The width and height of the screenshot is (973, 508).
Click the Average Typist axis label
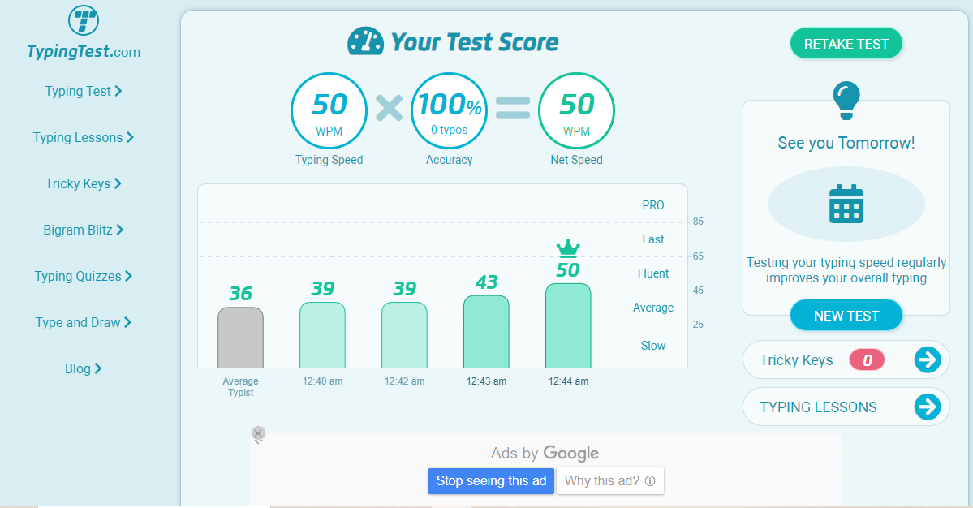point(241,387)
